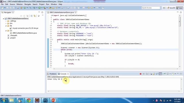
Task: Open the File menu
Action: tap(2, 4)
